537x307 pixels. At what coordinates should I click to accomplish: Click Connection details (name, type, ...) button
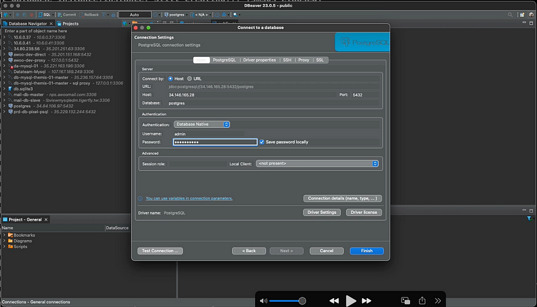(x=342, y=198)
